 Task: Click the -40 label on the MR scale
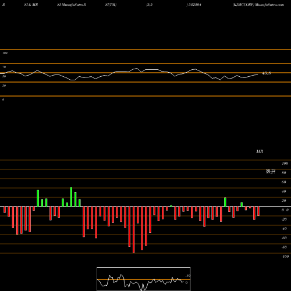pyautogui.click(x=284, y=229)
